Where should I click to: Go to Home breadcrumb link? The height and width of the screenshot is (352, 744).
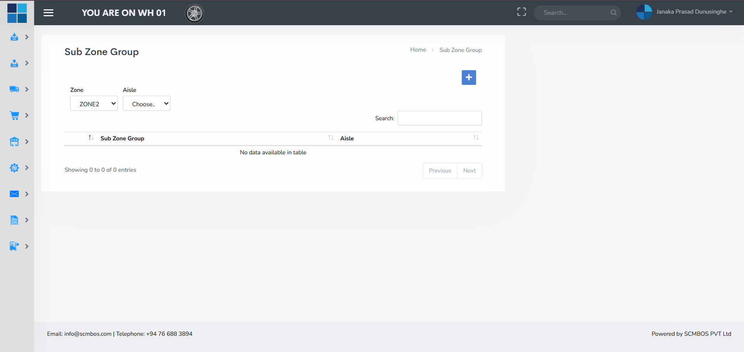tap(418, 50)
